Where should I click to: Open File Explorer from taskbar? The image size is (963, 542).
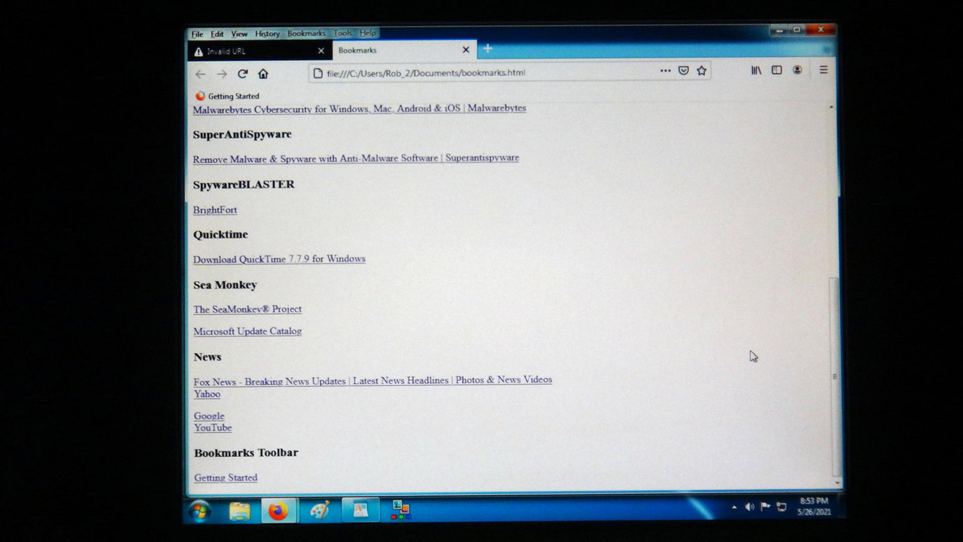click(x=239, y=511)
